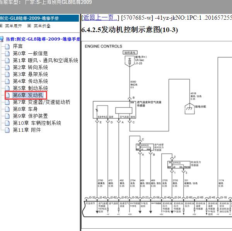Click page icon next to 第1章

[7, 60]
